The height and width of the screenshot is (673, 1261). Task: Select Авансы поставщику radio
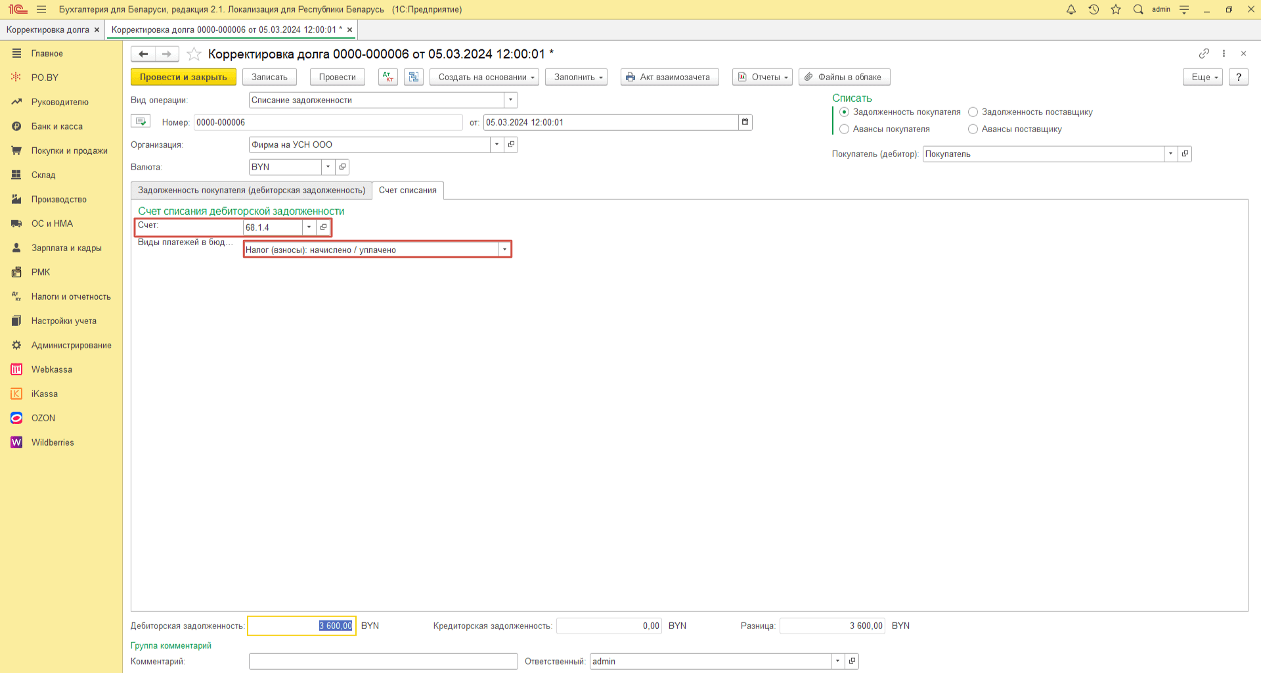pyautogui.click(x=973, y=129)
